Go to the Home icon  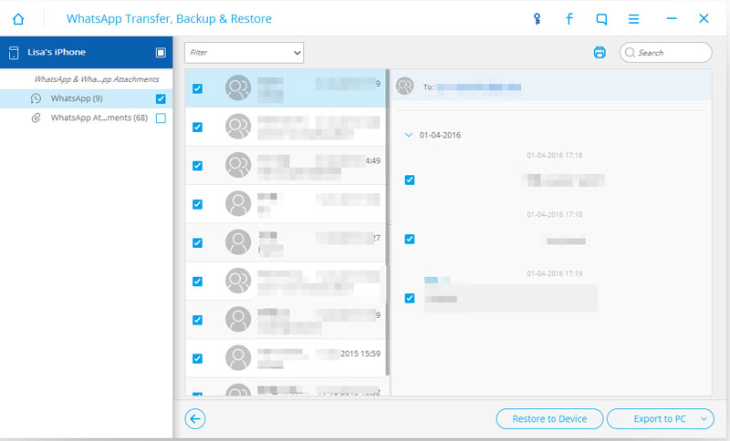[x=18, y=19]
